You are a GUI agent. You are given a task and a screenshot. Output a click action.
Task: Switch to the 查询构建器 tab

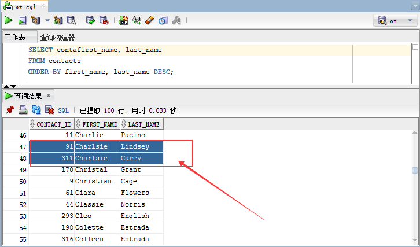[57, 37]
